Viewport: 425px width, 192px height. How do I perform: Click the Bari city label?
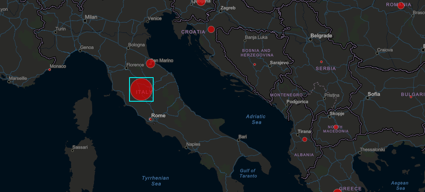pyautogui.click(x=242, y=137)
